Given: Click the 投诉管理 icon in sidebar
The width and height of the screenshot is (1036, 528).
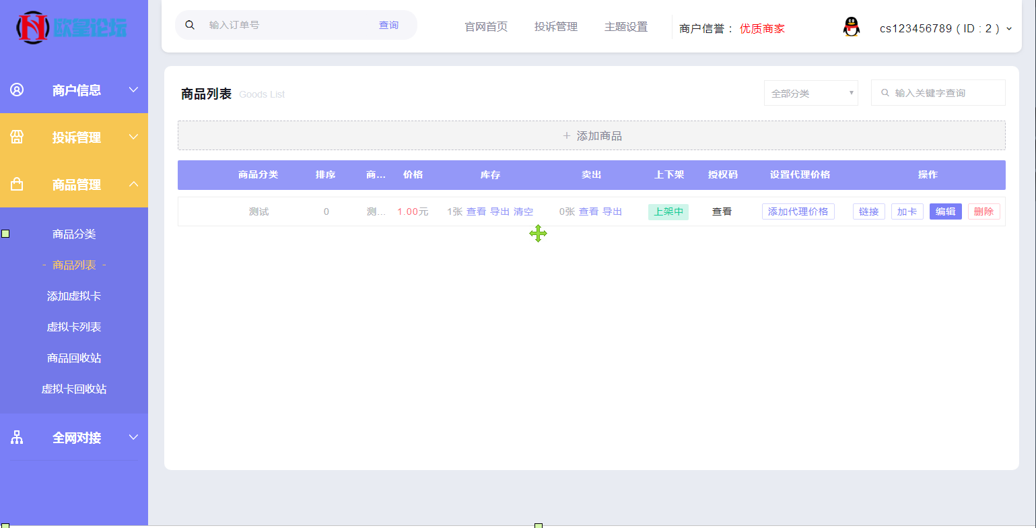Looking at the screenshot, I should click(16, 137).
